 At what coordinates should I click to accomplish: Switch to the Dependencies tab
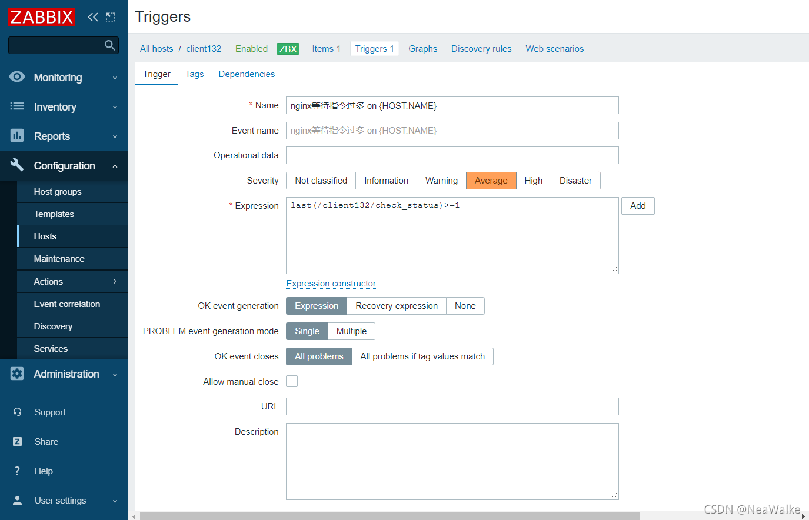[247, 74]
